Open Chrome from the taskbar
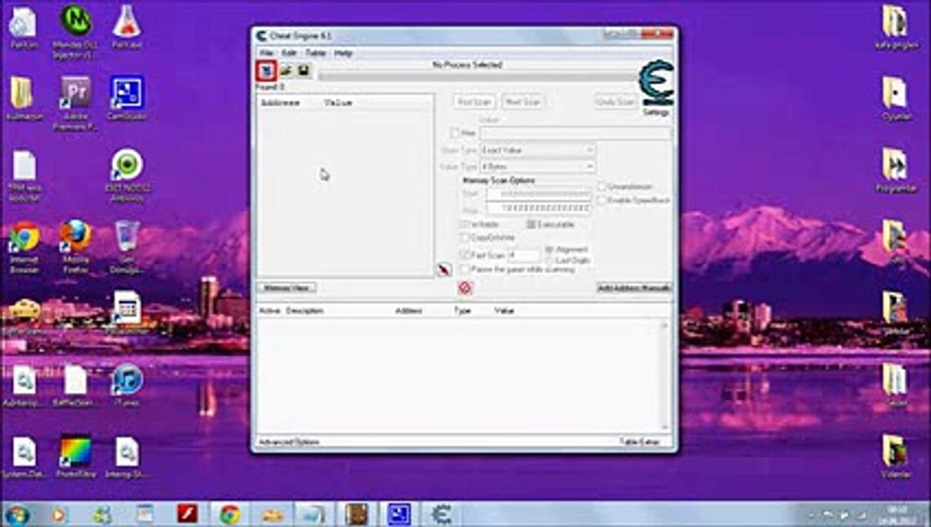Image resolution: width=931 pixels, height=527 pixels. tap(230, 514)
